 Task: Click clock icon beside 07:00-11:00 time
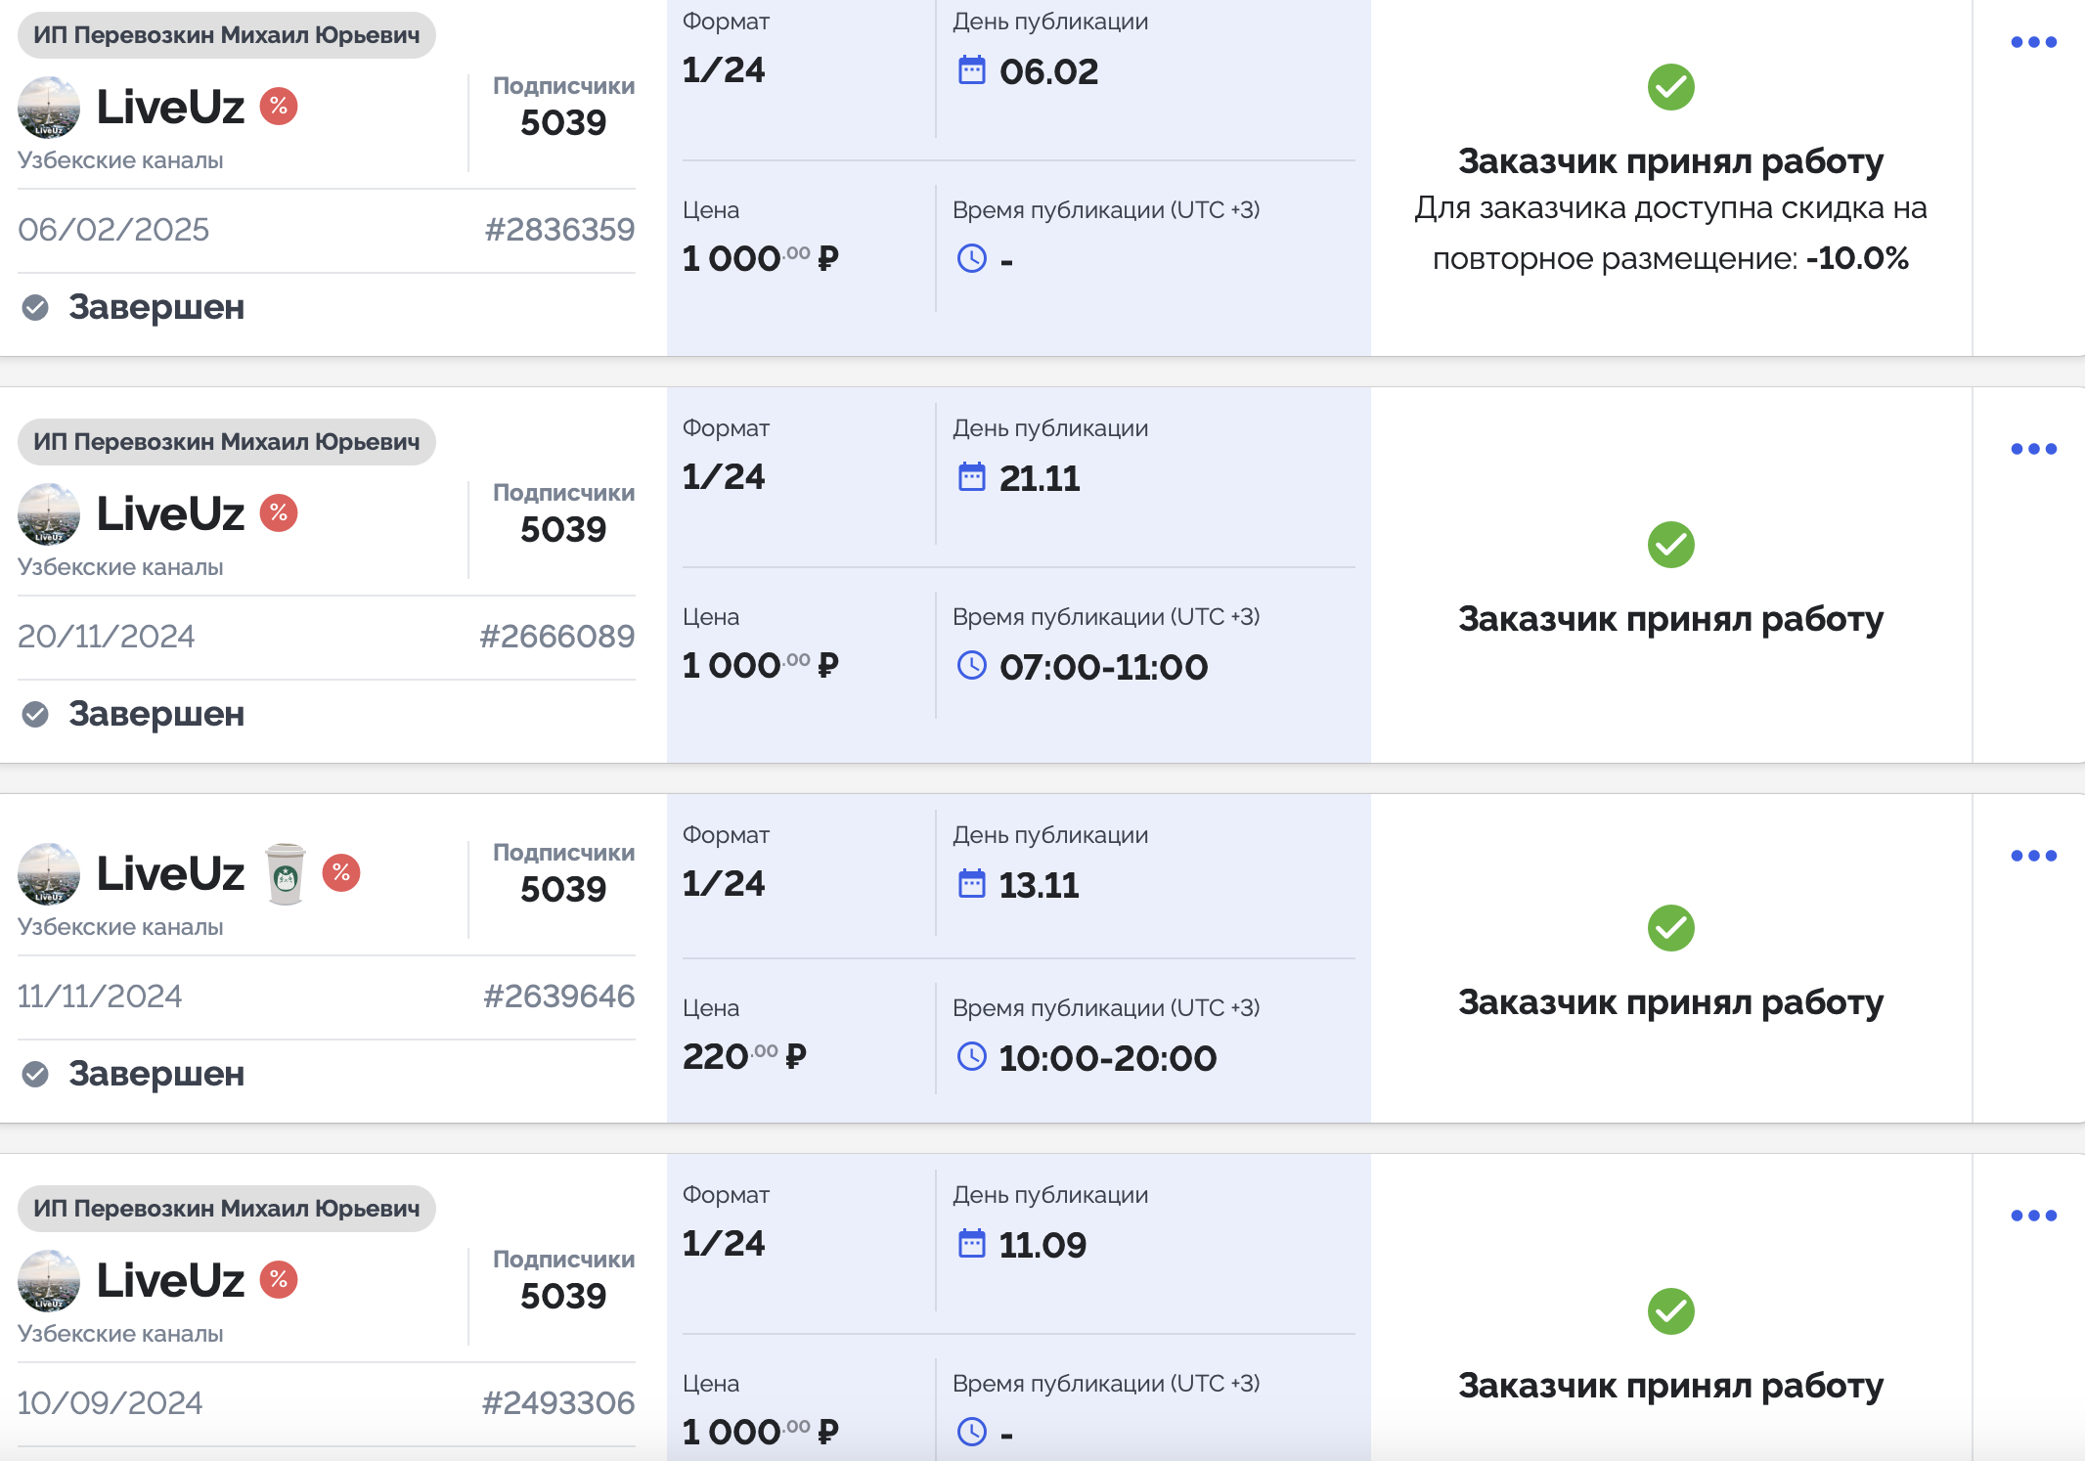tap(971, 666)
